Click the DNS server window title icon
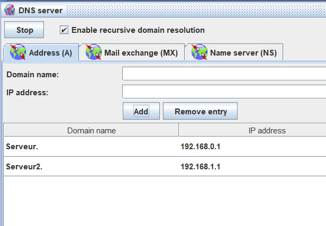 (x=10, y=10)
